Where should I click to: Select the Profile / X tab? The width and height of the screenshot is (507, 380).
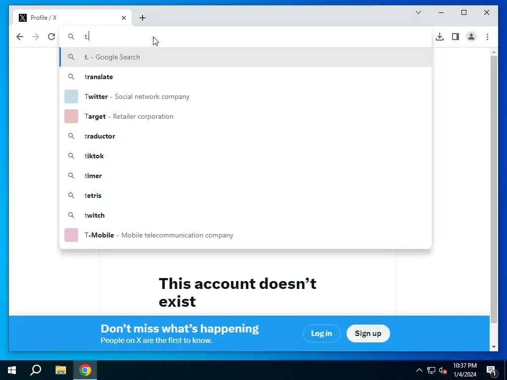point(72,18)
